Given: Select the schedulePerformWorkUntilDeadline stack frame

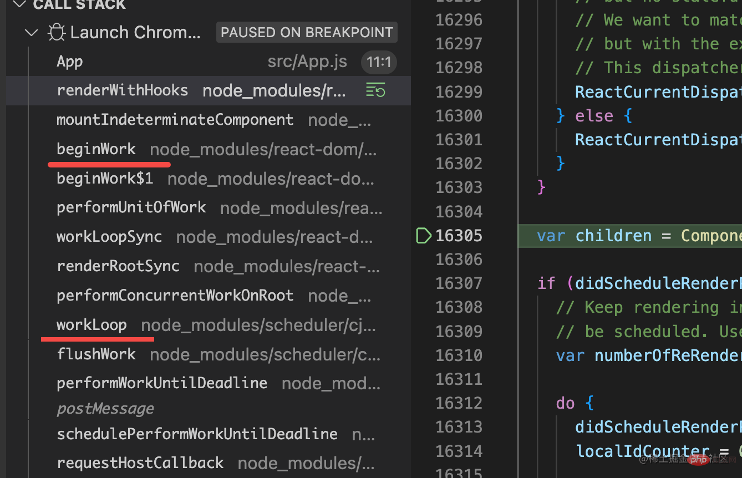Looking at the screenshot, I should tap(209, 434).
